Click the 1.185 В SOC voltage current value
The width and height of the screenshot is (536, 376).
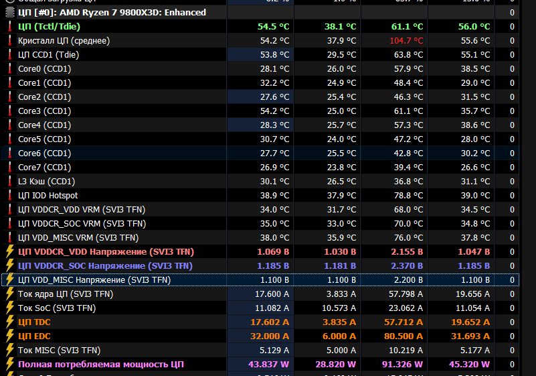[273, 265]
